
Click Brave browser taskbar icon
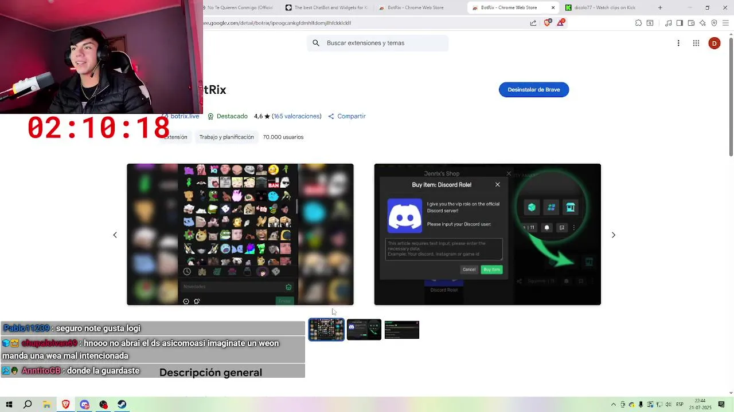pos(65,405)
